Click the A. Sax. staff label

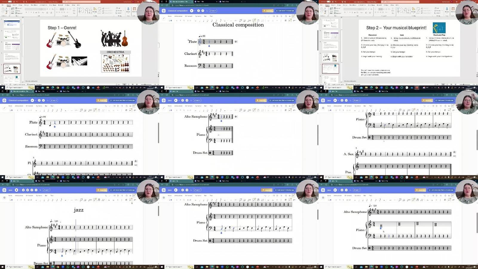(349, 154)
